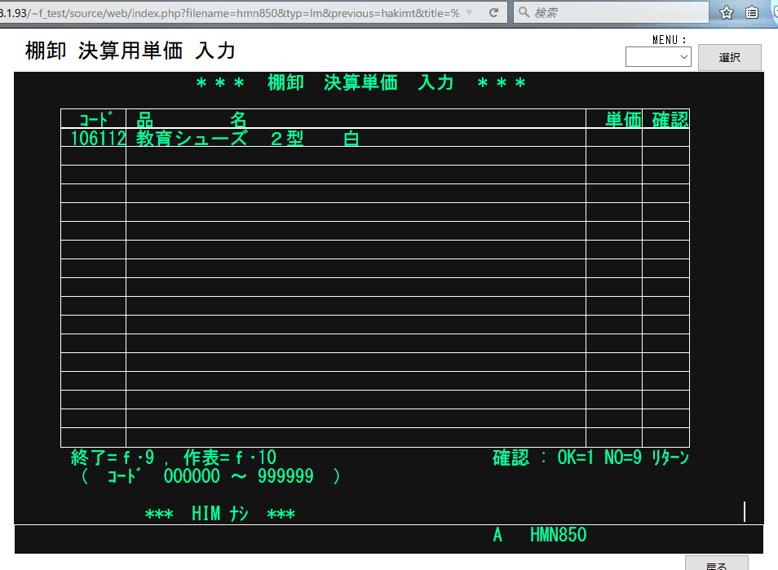Click the browser reload page icon

494,13
